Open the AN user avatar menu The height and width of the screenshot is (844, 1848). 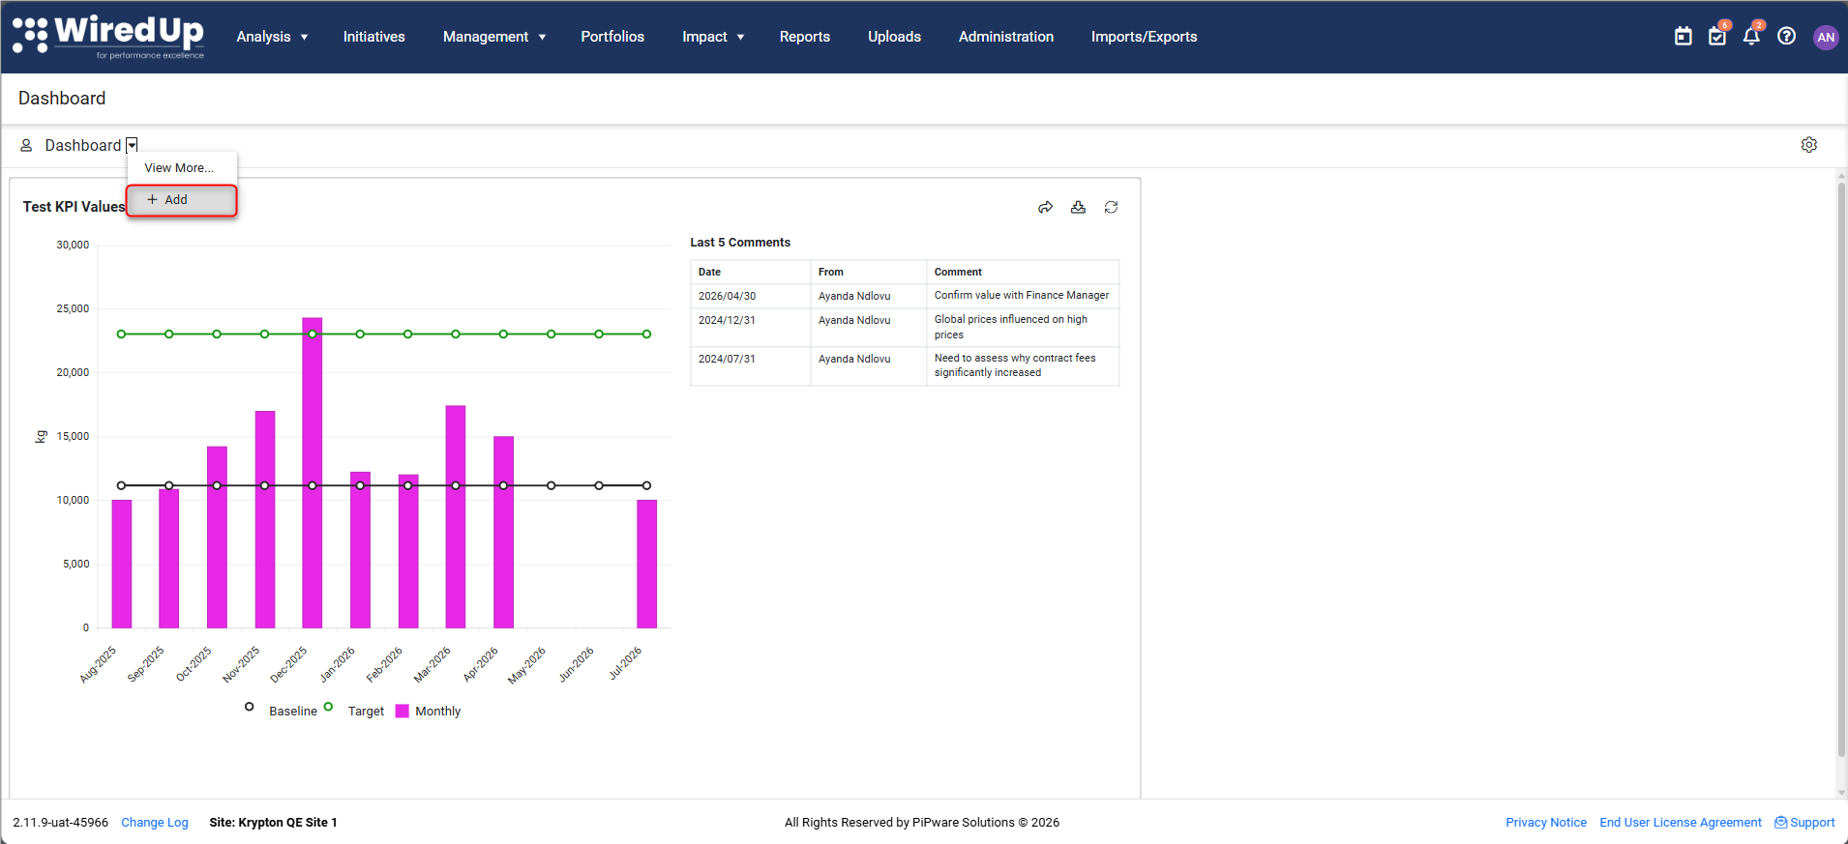click(1826, 37)
